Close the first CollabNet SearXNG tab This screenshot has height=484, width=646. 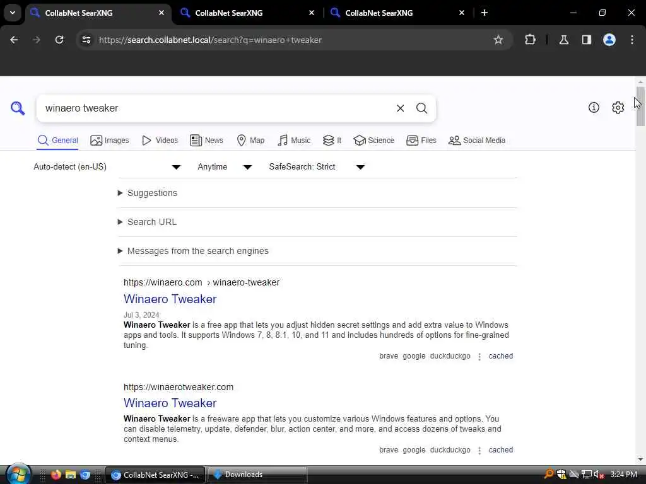tap(161, 13)
